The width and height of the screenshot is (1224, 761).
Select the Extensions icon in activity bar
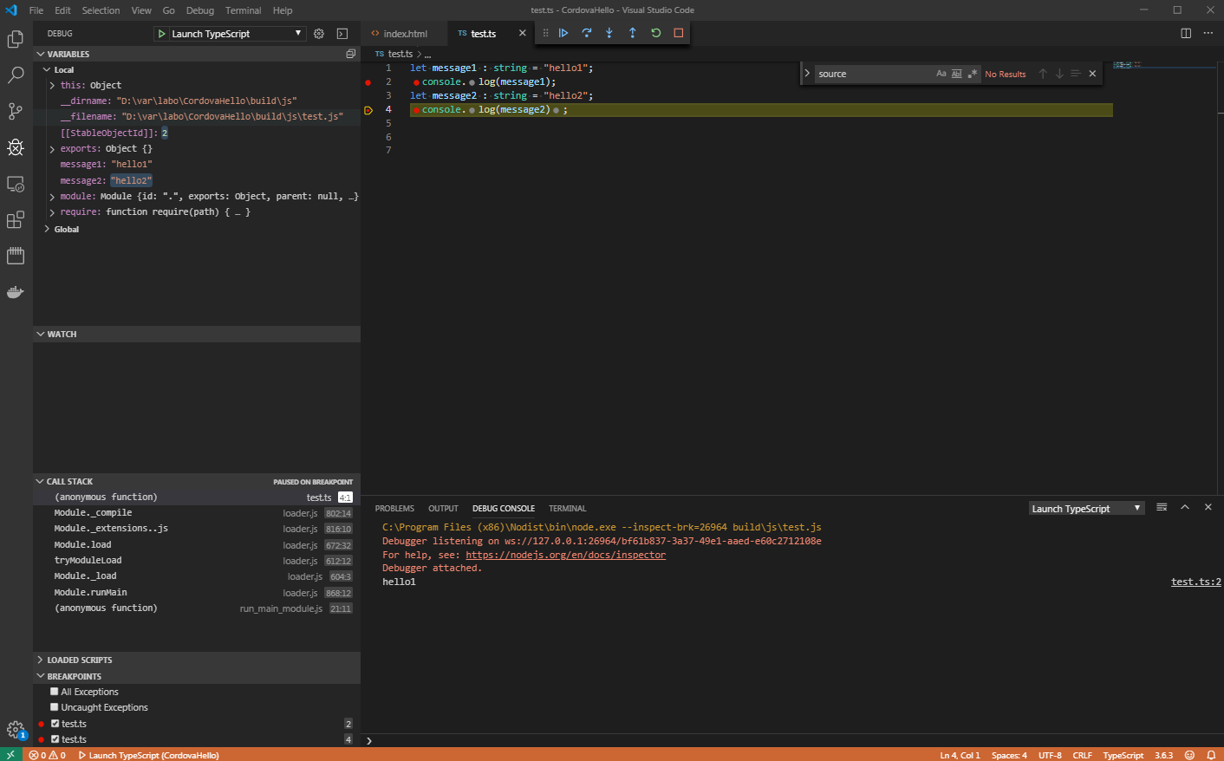coord(15,218)
